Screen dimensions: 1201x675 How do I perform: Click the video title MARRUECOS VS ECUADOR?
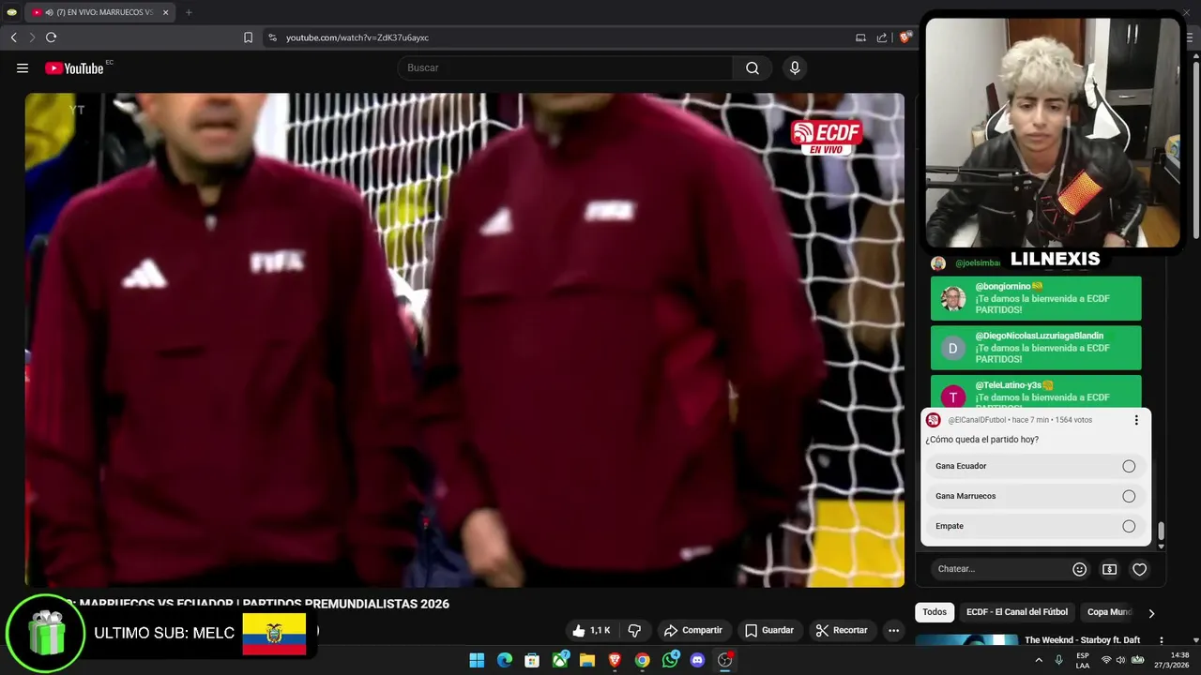(264, 604)
